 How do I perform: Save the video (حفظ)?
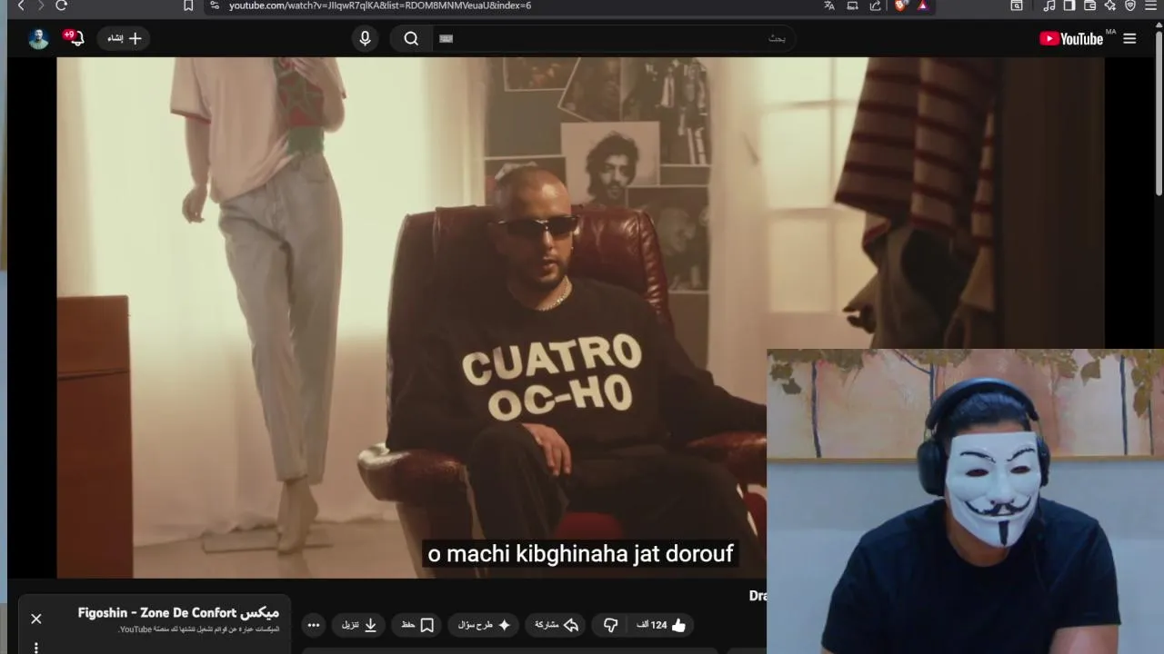click(418, 625)
